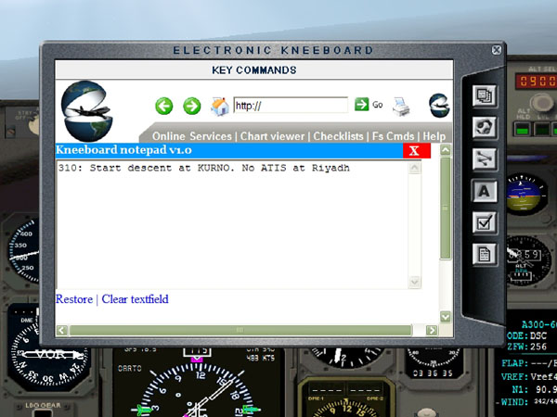Image resolution: width=557 pixels, height=417 pixels.
Task: Click the 03 36 35 clock display
Action: (433, 373)
